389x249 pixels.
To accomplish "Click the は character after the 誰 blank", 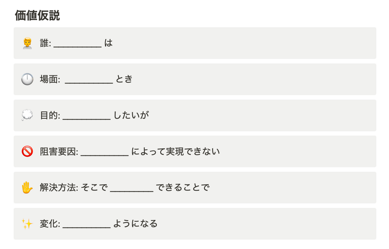I will (108, 43).
